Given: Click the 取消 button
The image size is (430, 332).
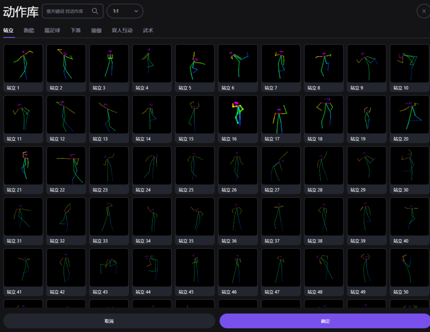Looking at the screenshot, I should 109,321.
